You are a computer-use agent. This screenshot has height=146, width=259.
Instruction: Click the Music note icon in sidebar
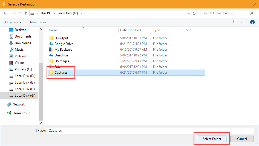pyautogui.click(x=11, y=50)
